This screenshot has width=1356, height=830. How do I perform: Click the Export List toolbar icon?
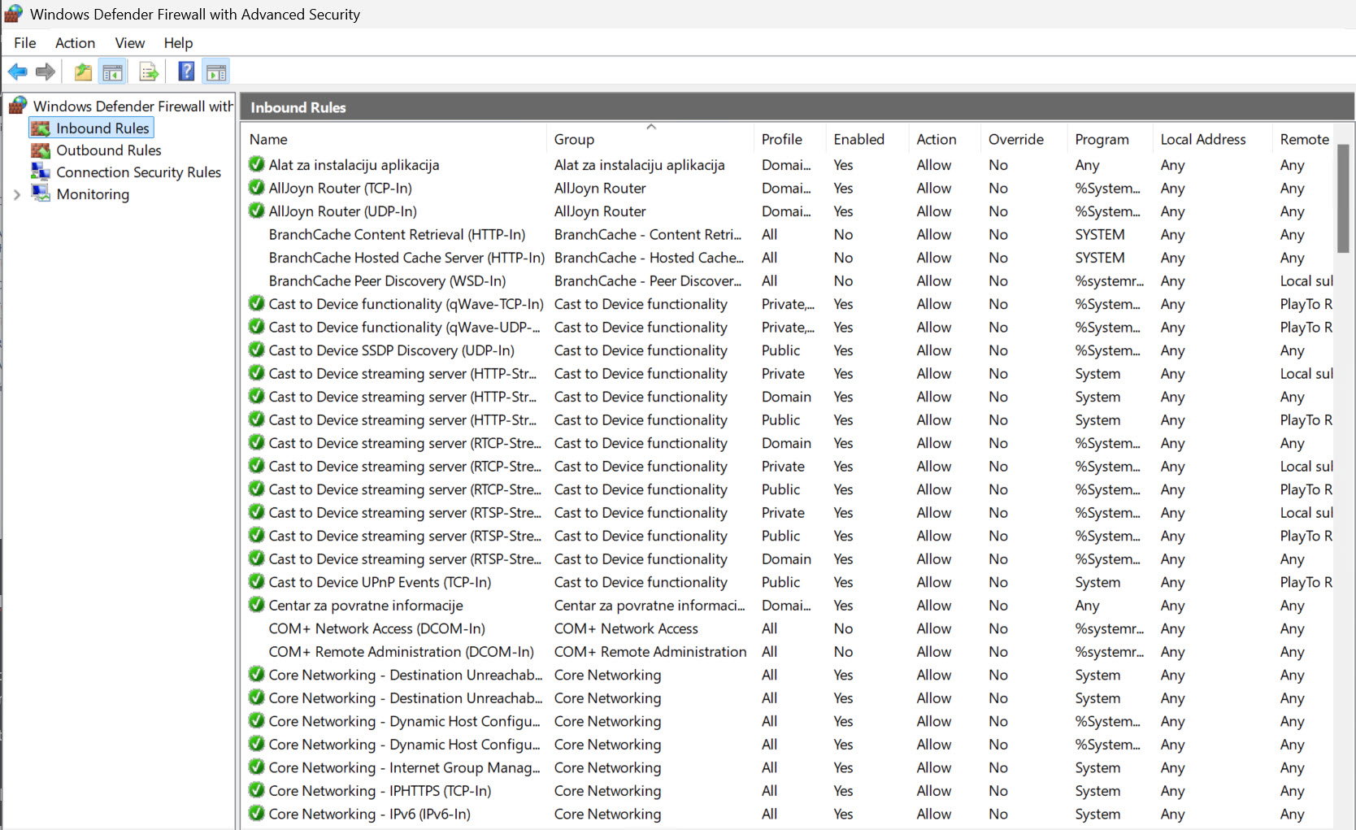pos(149,72)
